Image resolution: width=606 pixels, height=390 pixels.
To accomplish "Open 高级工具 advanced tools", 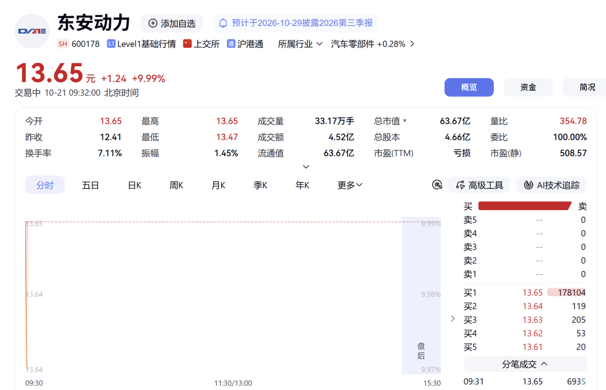I will pos(479,185).
